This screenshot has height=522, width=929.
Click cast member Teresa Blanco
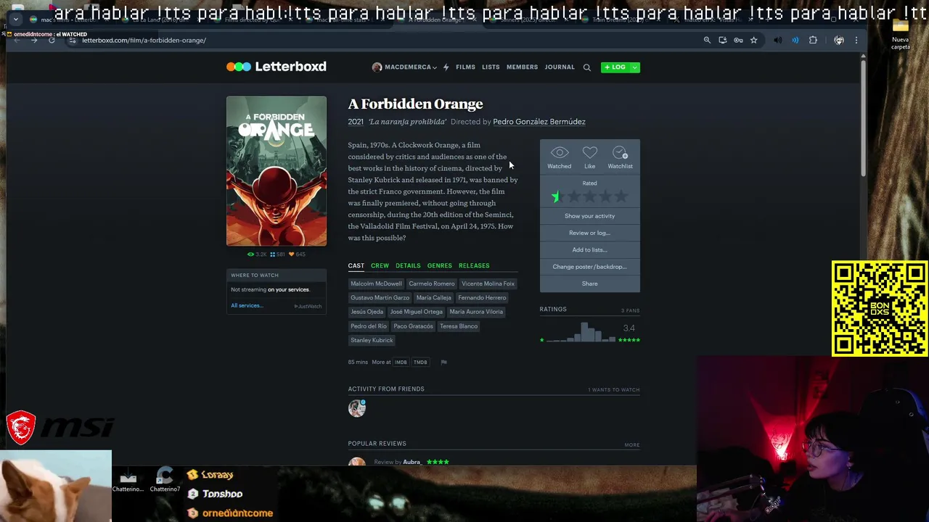coord(459,326)
